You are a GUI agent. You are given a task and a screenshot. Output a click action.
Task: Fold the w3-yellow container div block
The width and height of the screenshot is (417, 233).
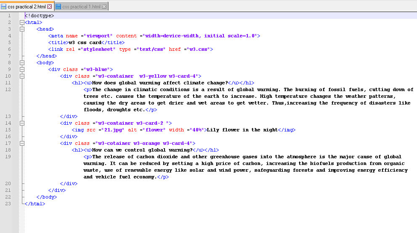point(22,76)
